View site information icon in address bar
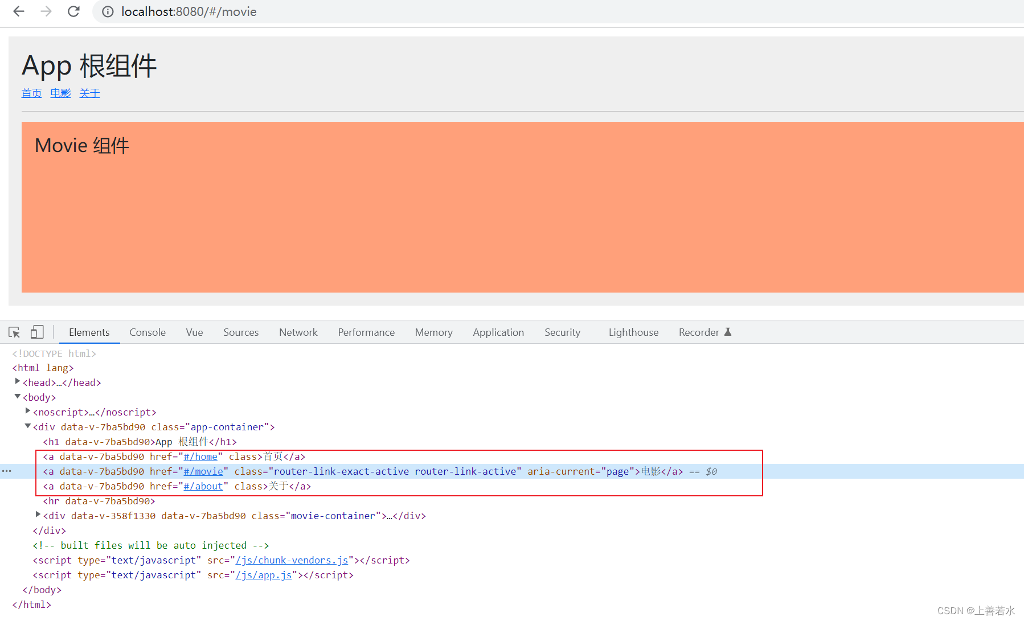Image resolution: width=1024 pixels, height=621 pixels. pyautogui.click(x=108, y=11)
